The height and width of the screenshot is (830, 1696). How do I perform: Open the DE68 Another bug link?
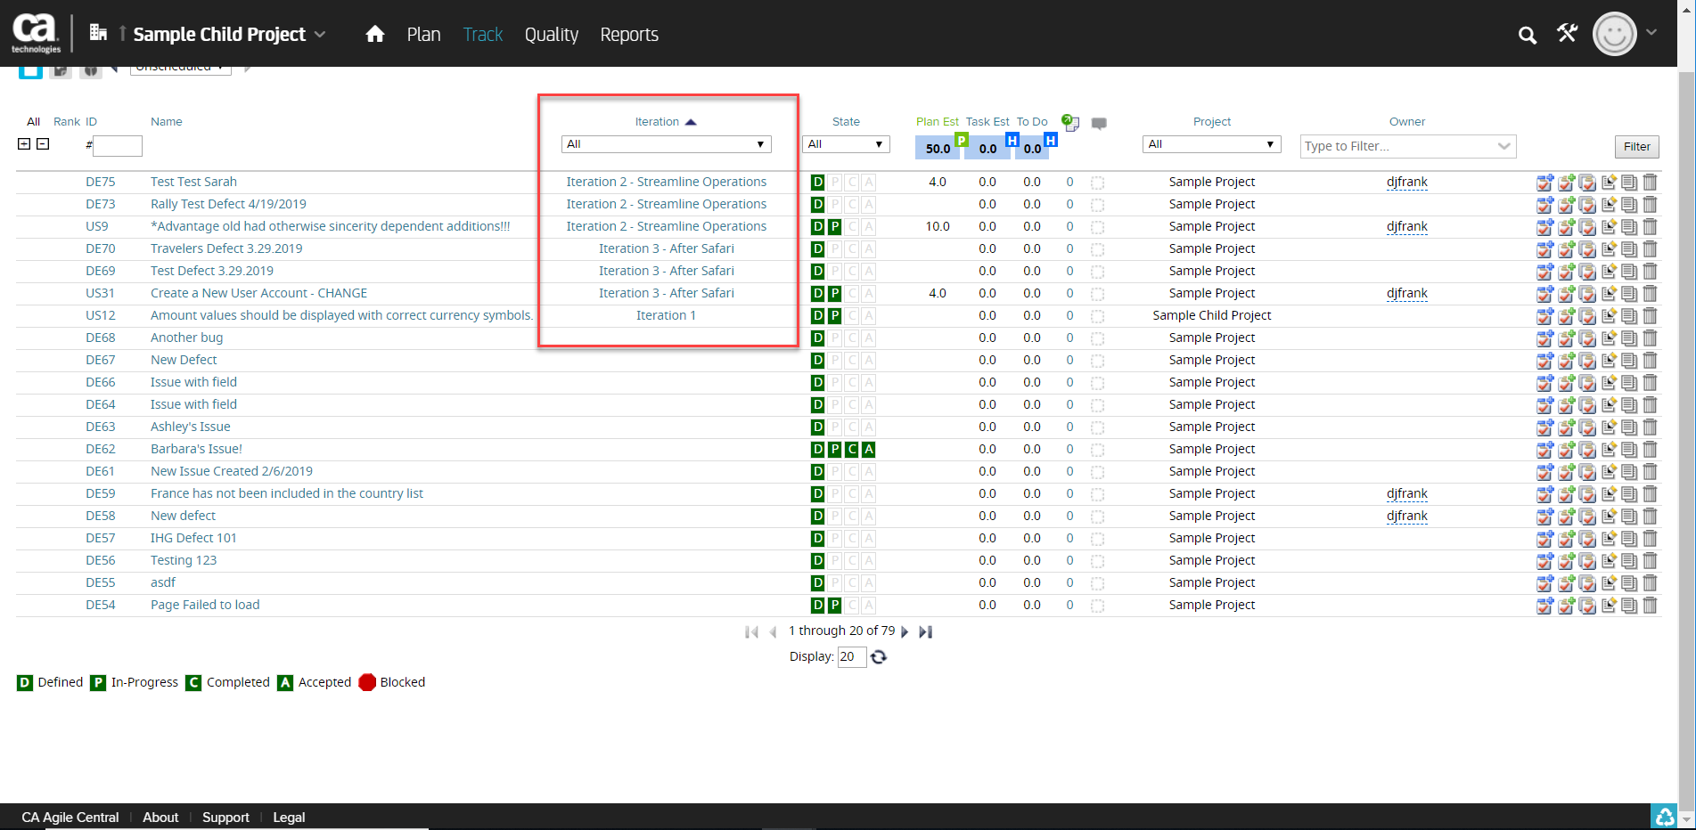(x=186, y=338)
